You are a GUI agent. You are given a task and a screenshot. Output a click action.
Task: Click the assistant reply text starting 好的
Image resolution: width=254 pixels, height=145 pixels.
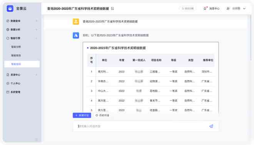(116, 35)
